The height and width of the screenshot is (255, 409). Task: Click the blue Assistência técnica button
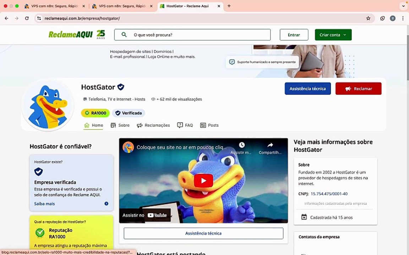tap(307, 89)
